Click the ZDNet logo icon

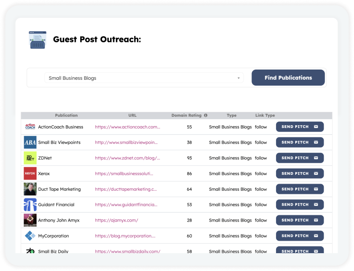(30, 158)
